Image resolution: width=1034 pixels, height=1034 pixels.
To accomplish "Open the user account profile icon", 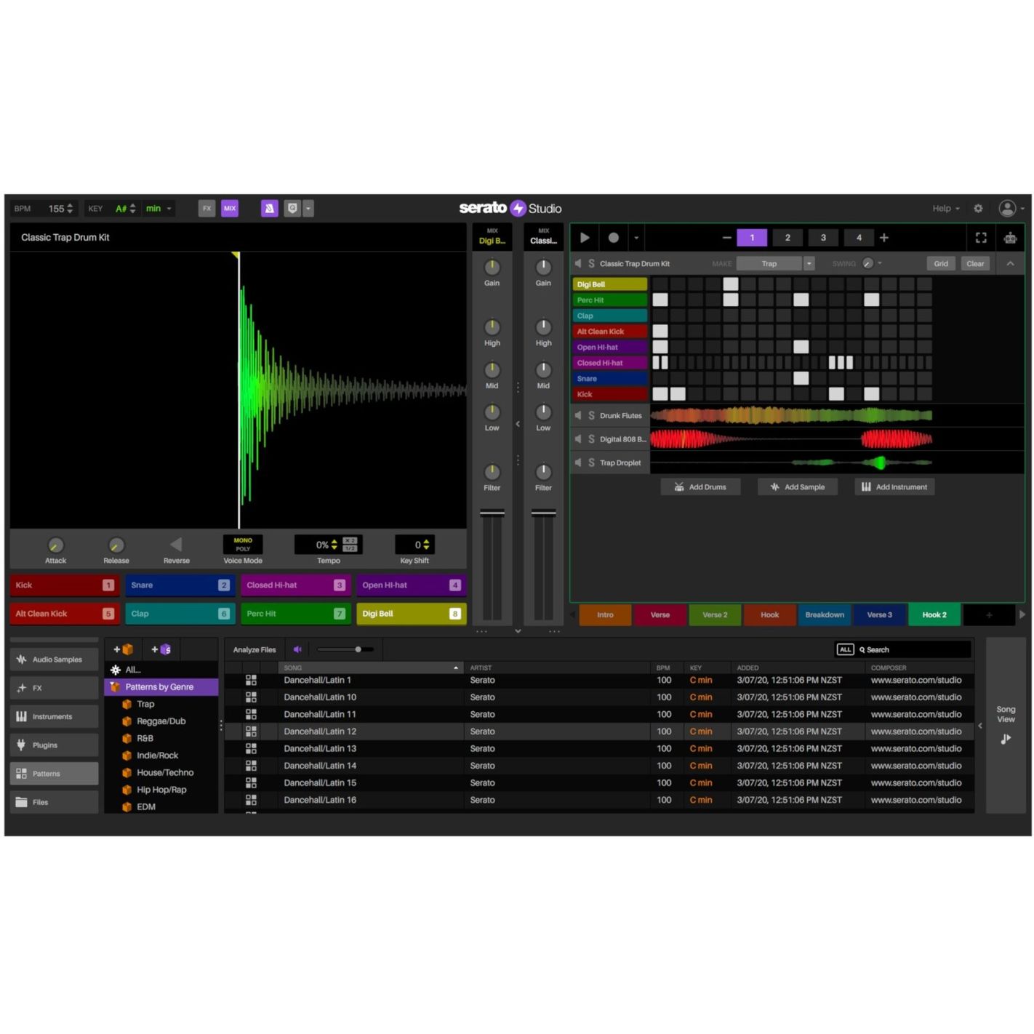I will 1007,209.
